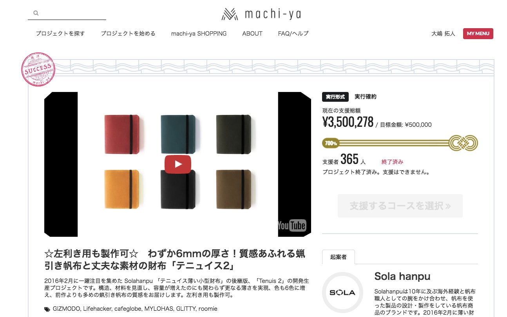The image size is (507, 317).
Task: Open プロジェクトを始める menu
Action: [x=128, y=34]
